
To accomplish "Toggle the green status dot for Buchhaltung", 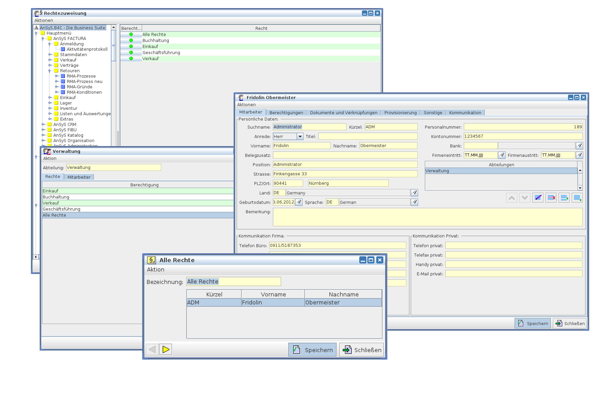I will point(131,41).
